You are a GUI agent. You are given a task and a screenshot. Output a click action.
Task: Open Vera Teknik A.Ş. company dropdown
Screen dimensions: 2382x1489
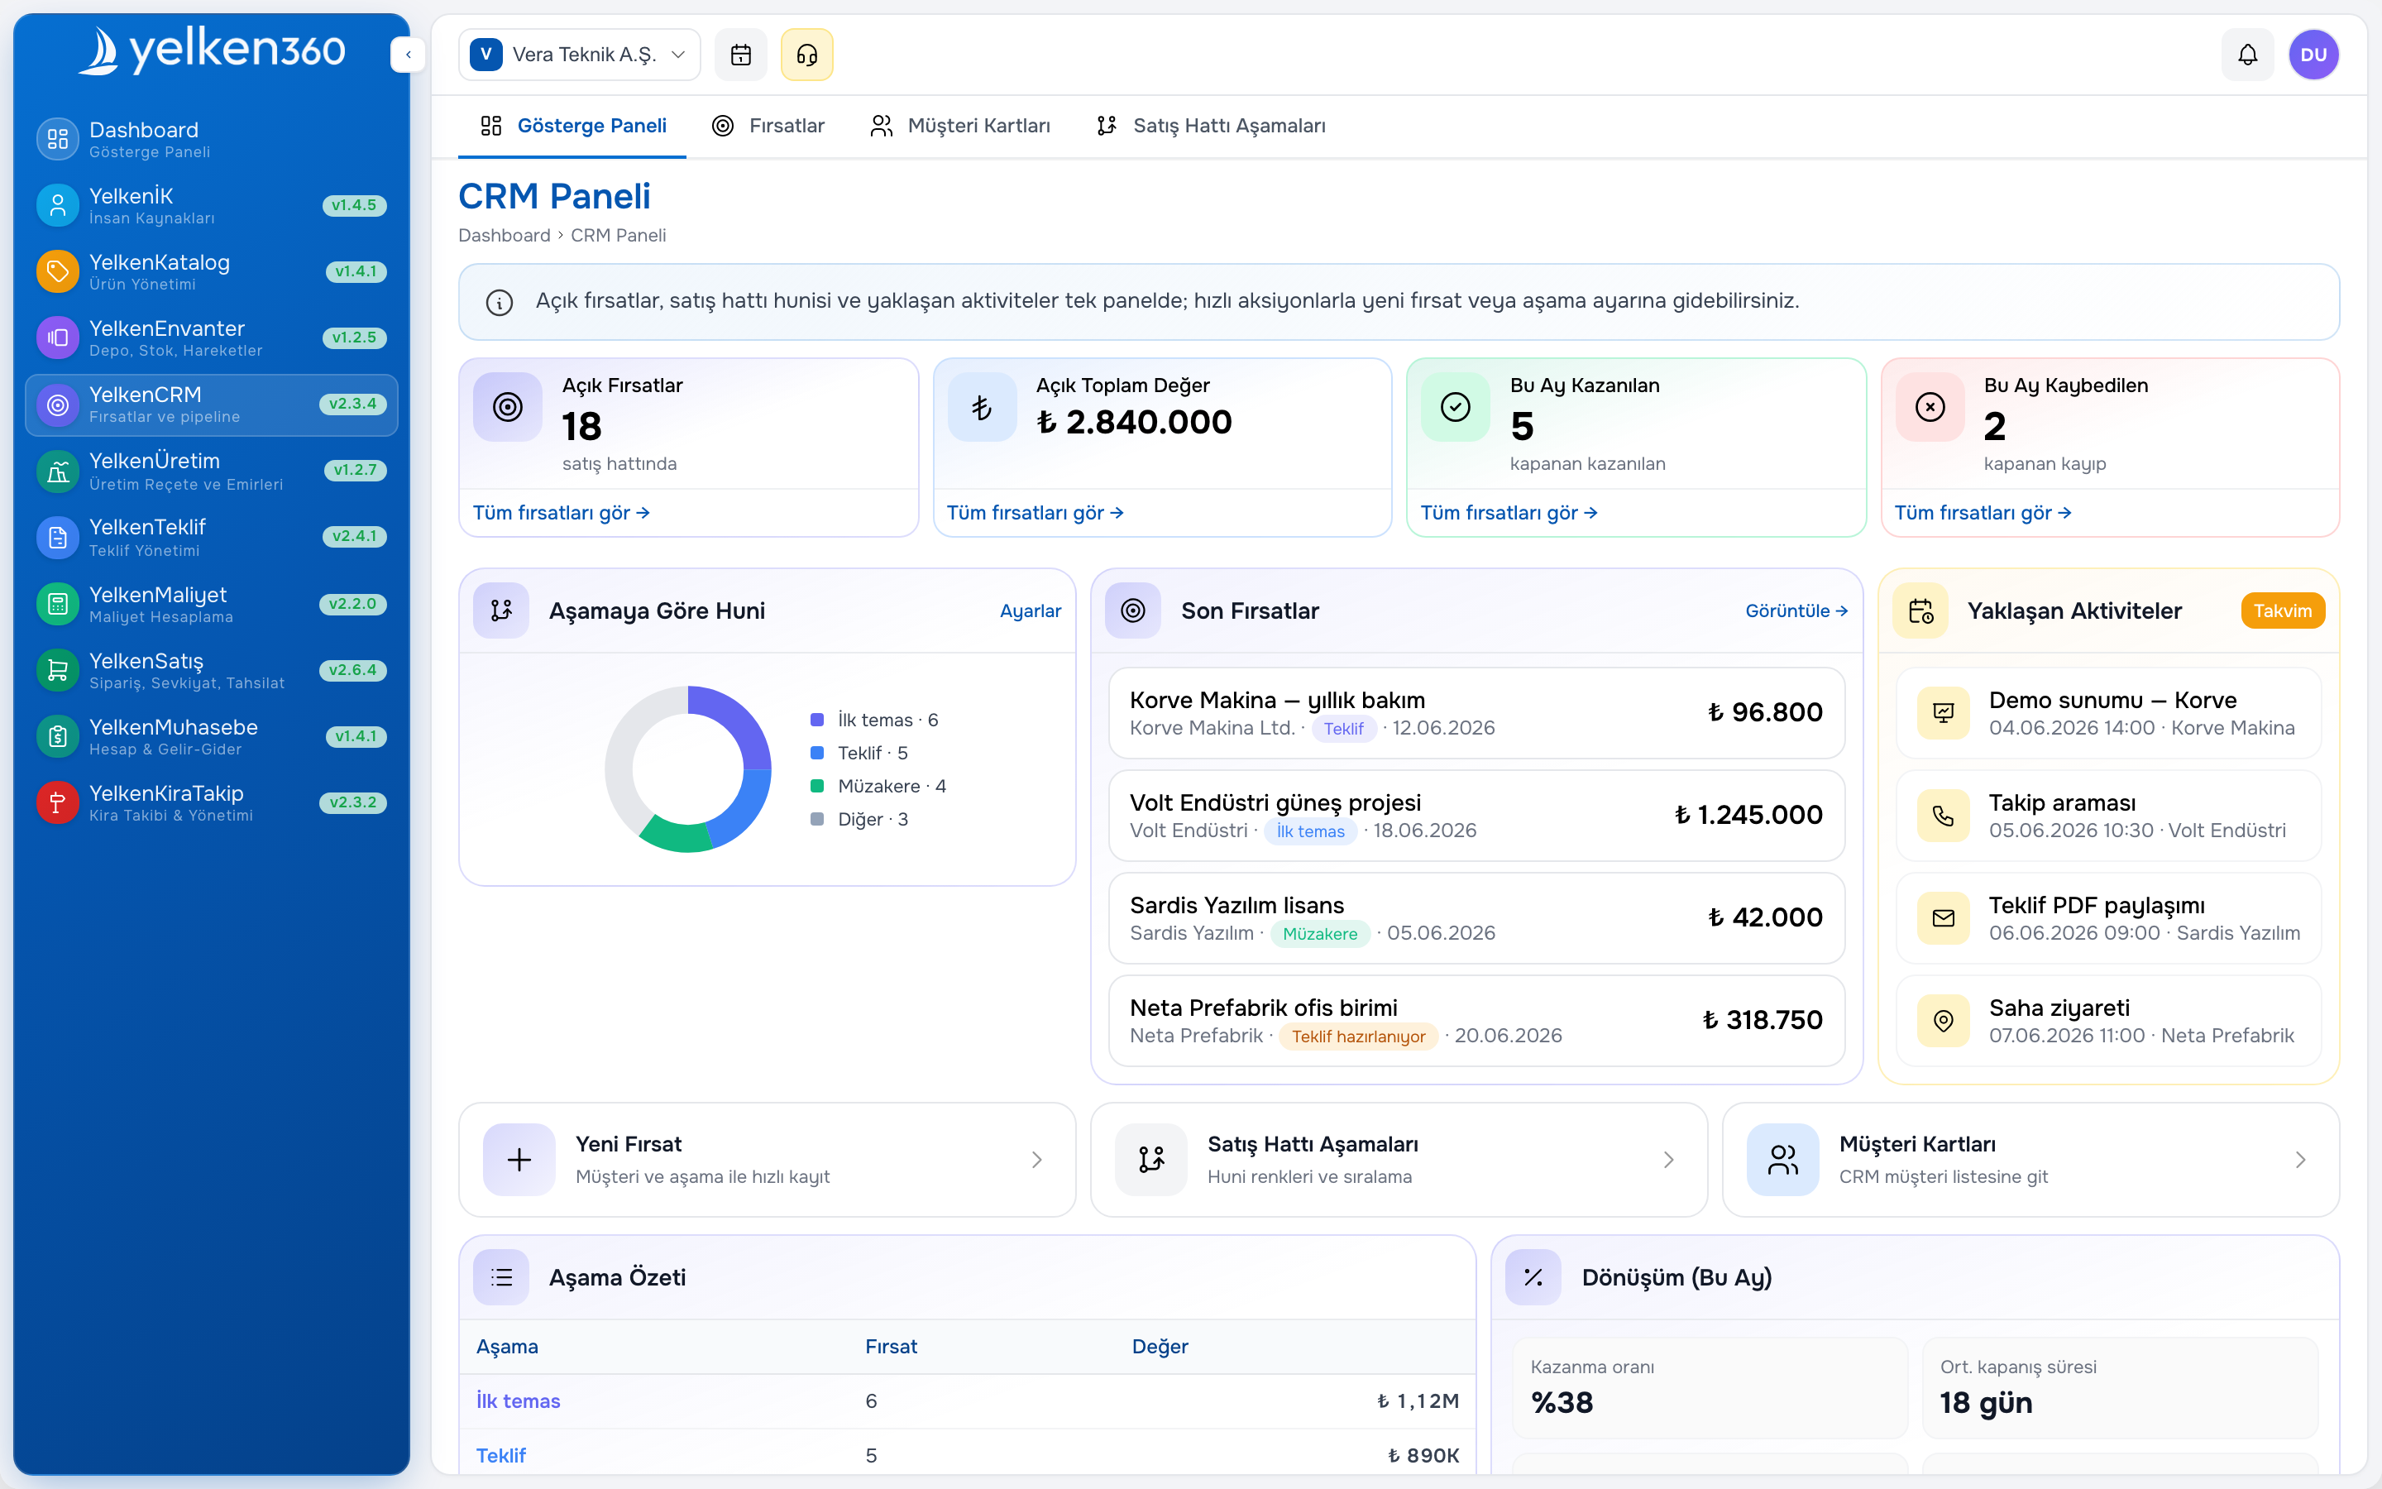point(579,54)
